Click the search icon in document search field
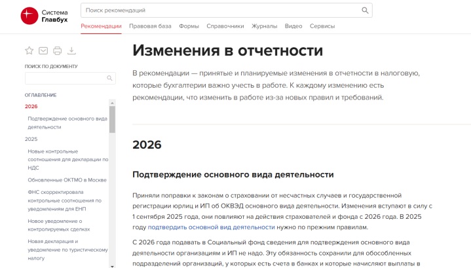Image resolution: width=471 pixels, height=268 pixels. (110, 79)
